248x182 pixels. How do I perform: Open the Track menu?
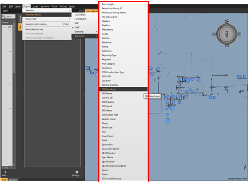click(54, 7)
